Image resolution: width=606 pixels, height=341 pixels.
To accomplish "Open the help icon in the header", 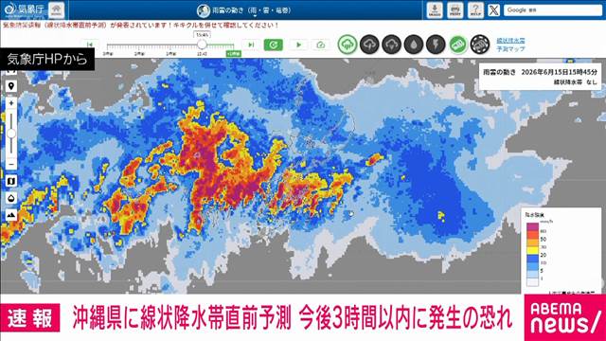I will click(475, 10).
